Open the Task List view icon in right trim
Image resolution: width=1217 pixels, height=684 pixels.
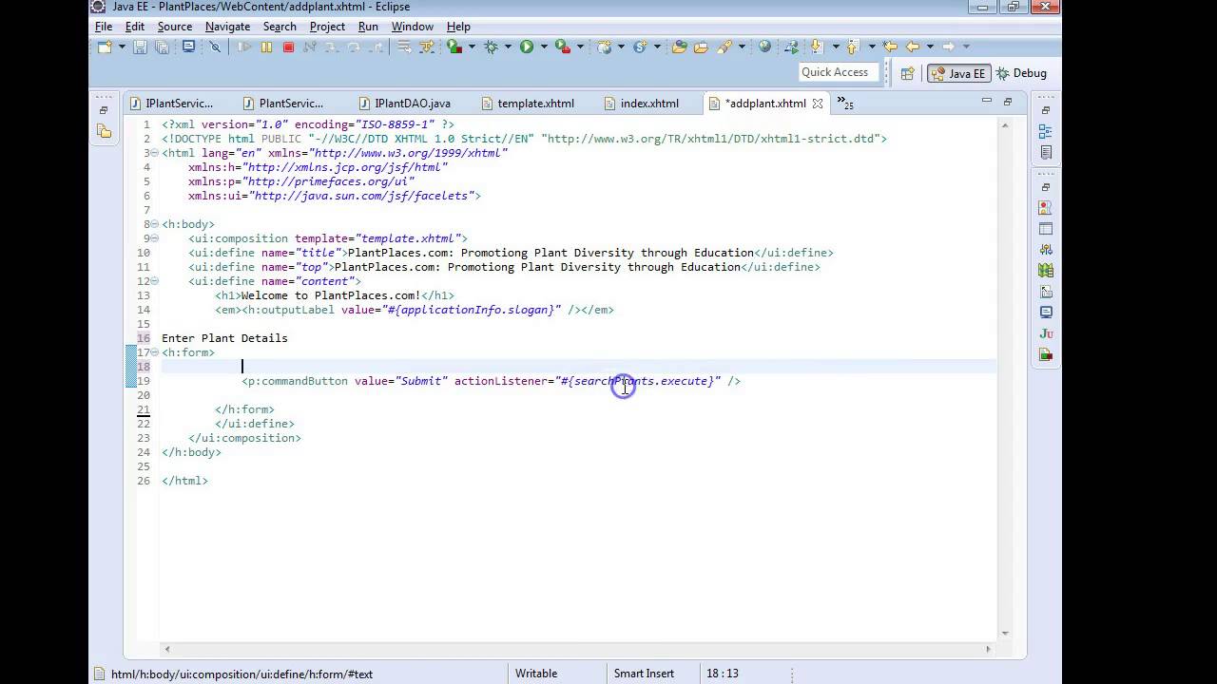[1046, 152]
